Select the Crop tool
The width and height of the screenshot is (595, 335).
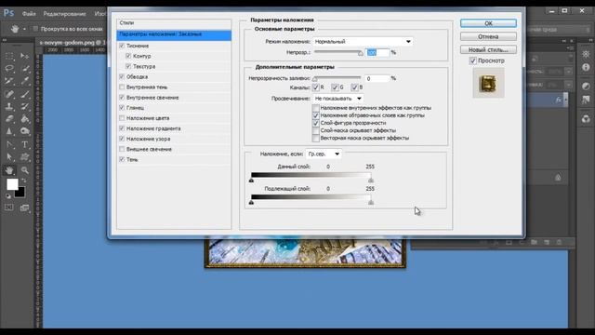point(9,81)
